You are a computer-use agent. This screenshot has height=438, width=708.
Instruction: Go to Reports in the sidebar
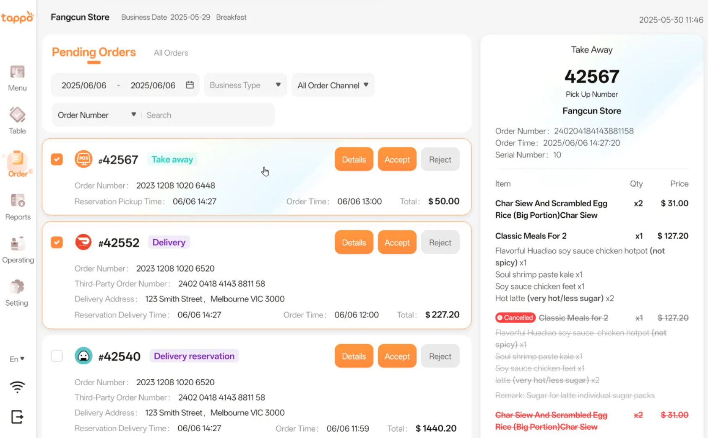pyautogui.click(x=18, y=207)
